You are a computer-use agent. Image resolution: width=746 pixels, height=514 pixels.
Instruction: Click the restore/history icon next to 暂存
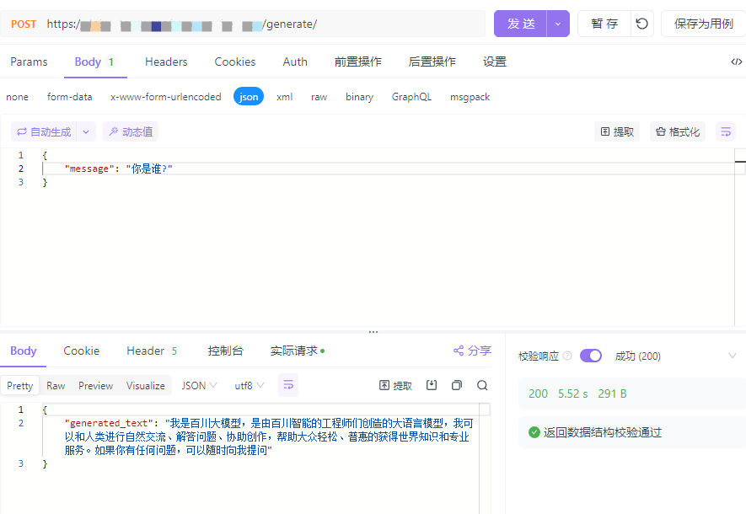(x=641, y=23)
